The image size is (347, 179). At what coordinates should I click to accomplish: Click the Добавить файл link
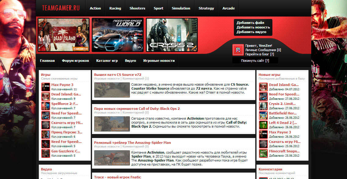click(x=250, y=23)
